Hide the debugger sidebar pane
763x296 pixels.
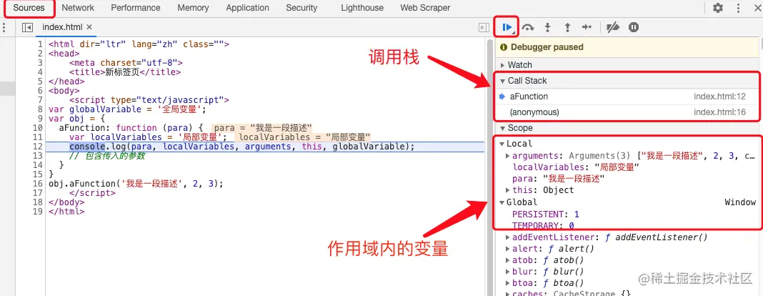click(x=484, y=27)
